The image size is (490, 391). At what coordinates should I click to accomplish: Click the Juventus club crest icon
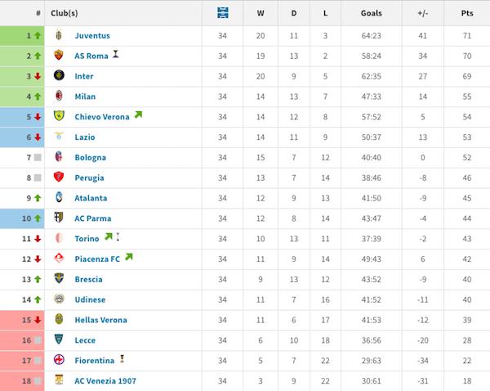(59, 36)
